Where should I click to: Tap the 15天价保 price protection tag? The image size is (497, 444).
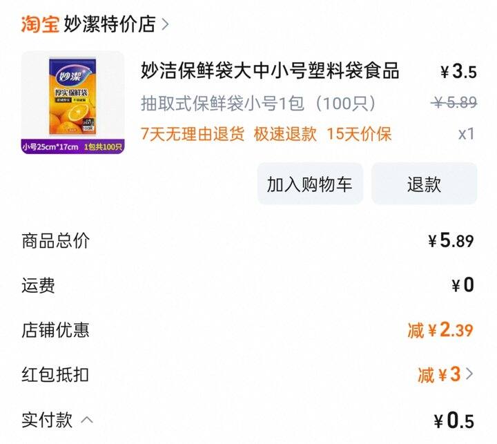click(x=359, y=133)
